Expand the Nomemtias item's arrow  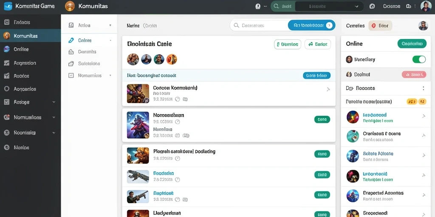click(110, 75)
